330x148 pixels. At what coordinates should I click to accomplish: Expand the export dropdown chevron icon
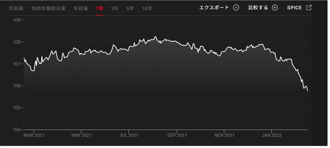(236, 8)
